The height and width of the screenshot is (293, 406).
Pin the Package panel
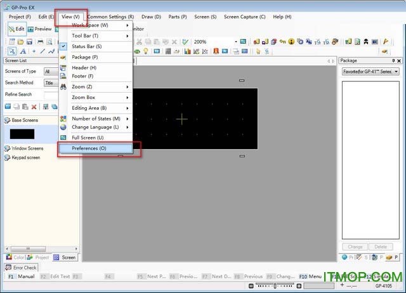coord(393,61)
